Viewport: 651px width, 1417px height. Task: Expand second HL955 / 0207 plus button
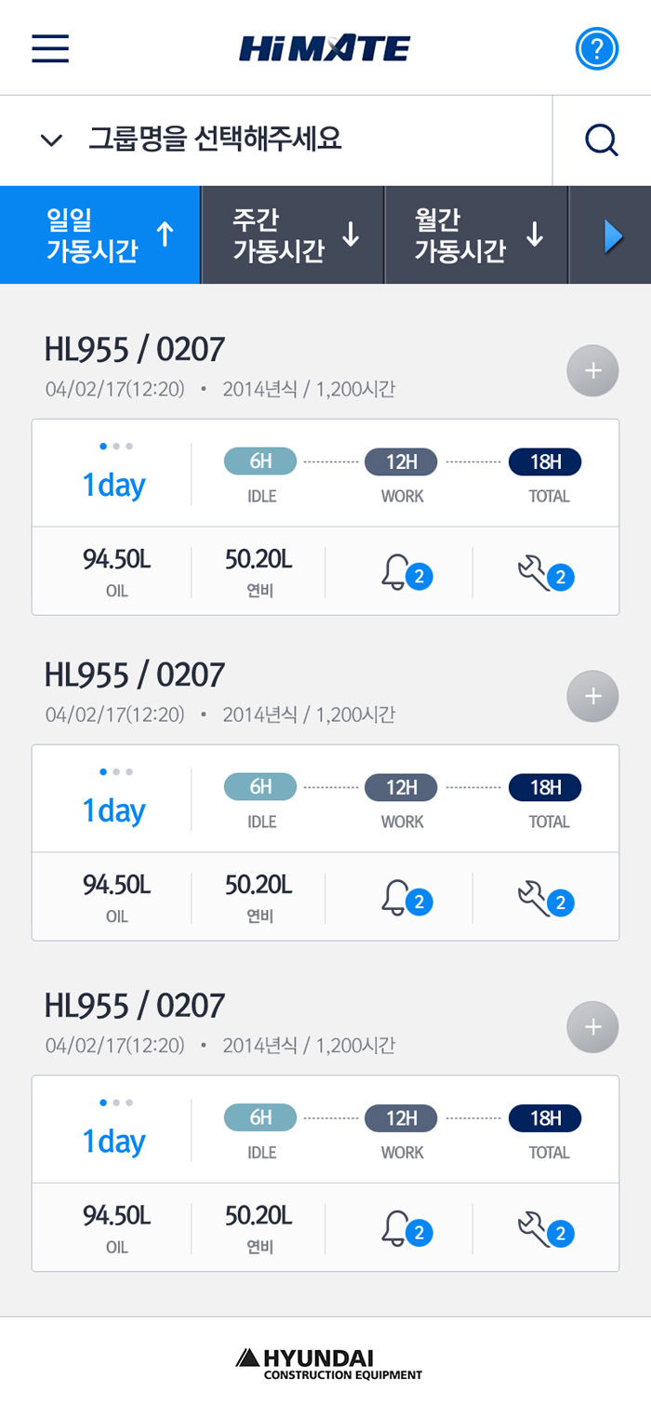(x=592, y=697)
